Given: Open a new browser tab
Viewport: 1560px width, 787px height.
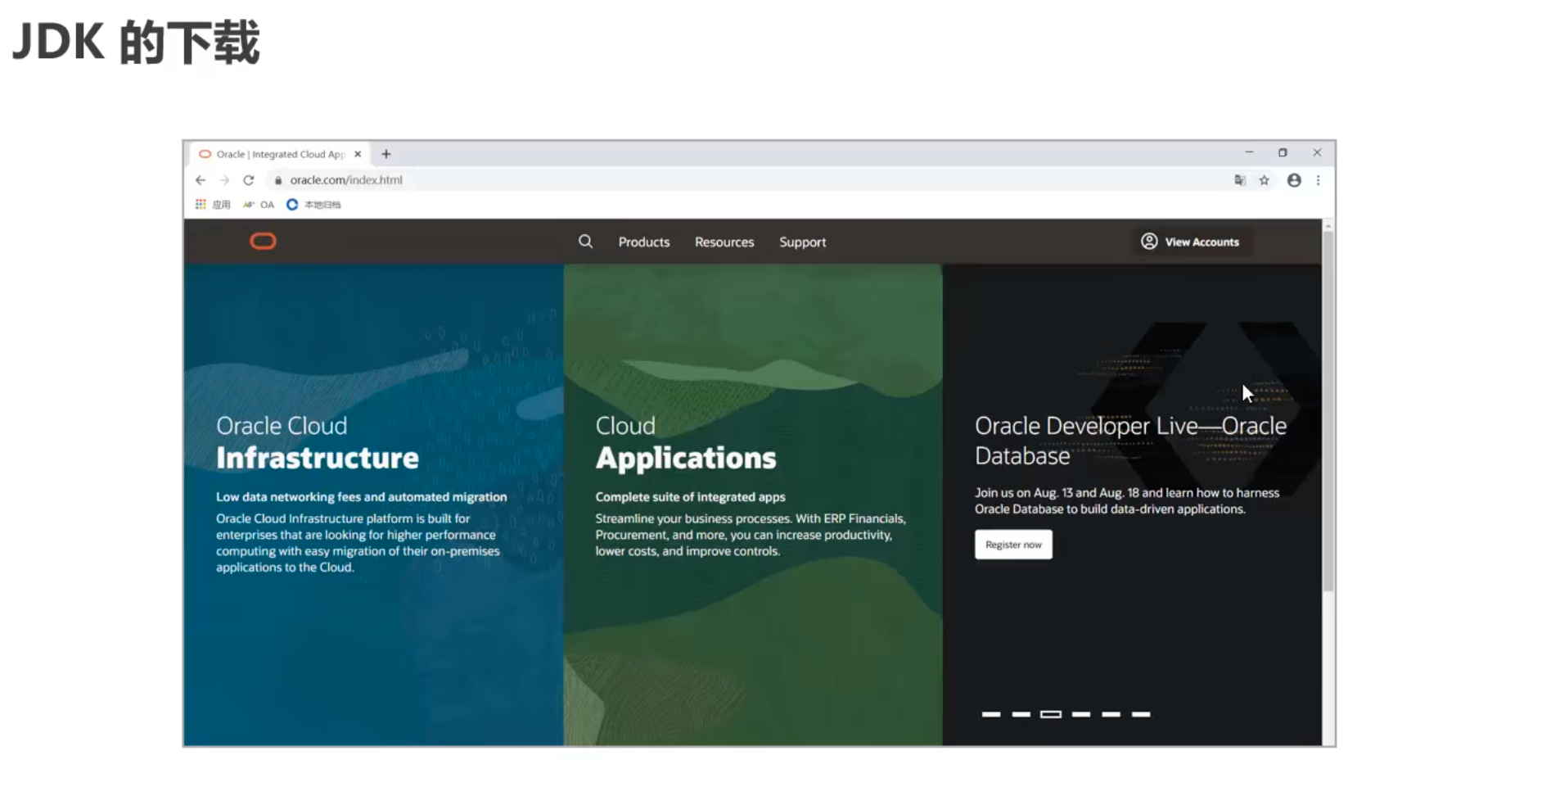Looking at the screenshot, I should [386, 154].
